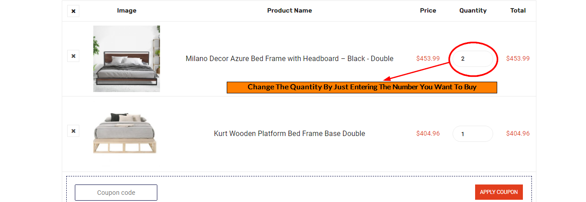Open the Milano Decor Azure Bed Frame product link
Viewport: 586px width, 202px height.
coord(289,58)
